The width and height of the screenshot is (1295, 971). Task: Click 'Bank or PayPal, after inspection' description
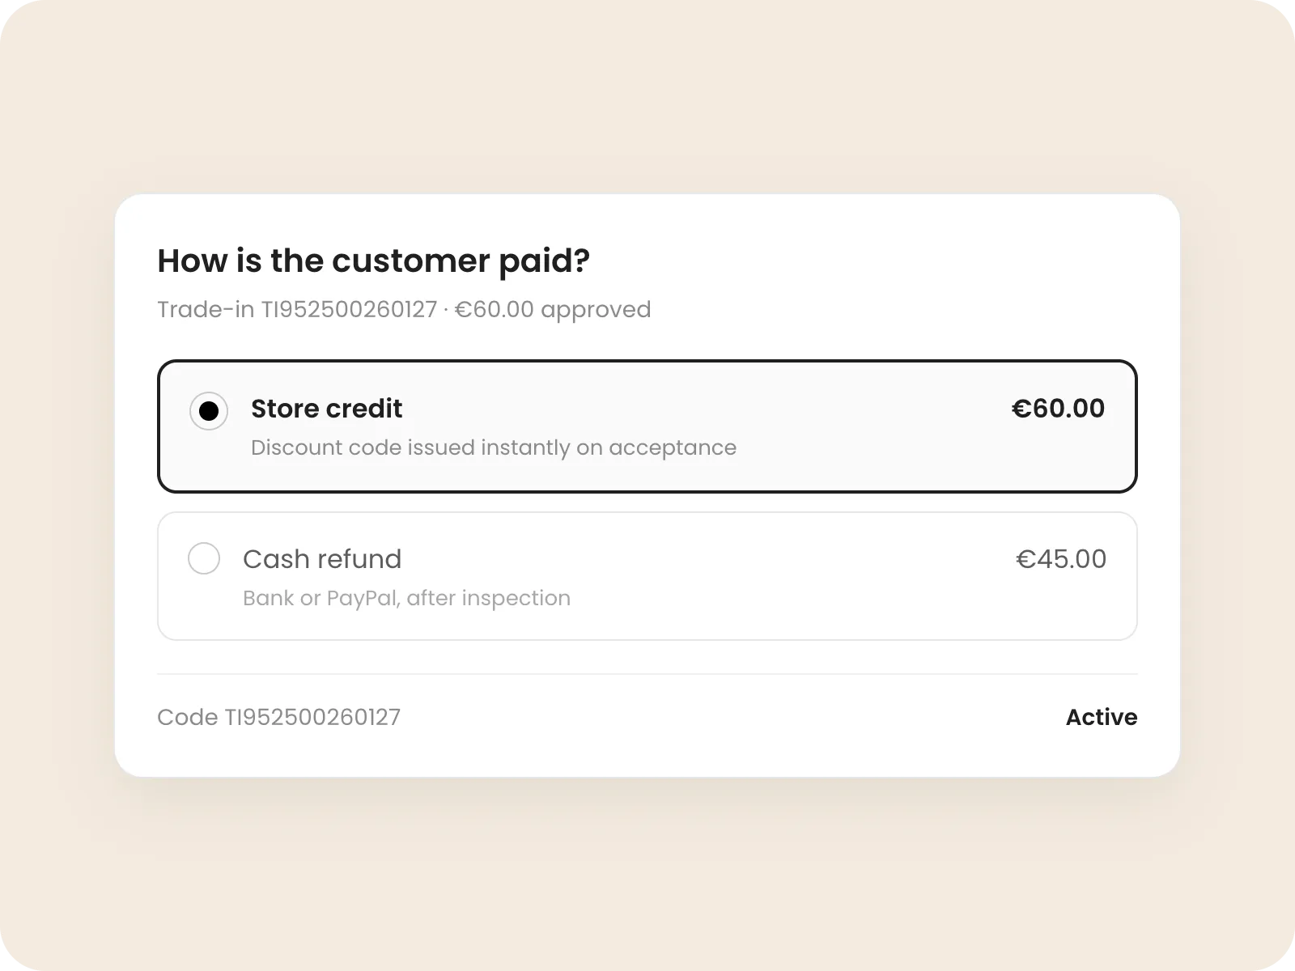406,598
